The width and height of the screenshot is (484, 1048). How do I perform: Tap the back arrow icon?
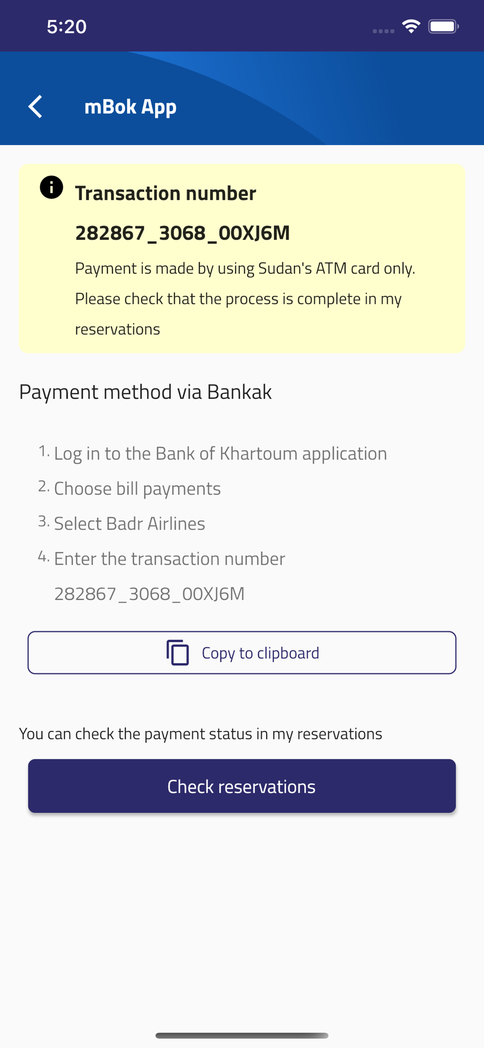35,107
